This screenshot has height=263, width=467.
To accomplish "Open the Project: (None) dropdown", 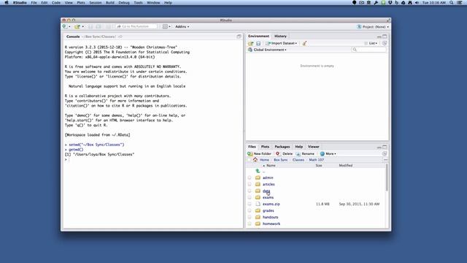I will pos(373,26).
